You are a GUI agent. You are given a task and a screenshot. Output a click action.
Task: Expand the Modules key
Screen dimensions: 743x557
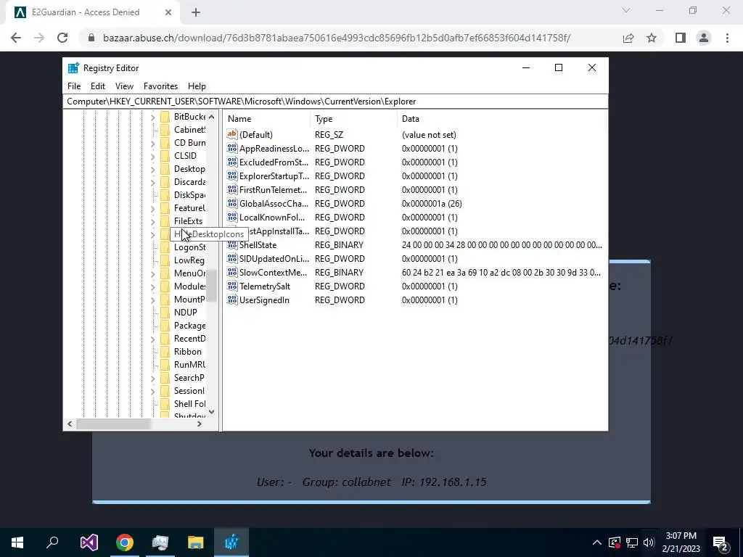pos(152,286)
